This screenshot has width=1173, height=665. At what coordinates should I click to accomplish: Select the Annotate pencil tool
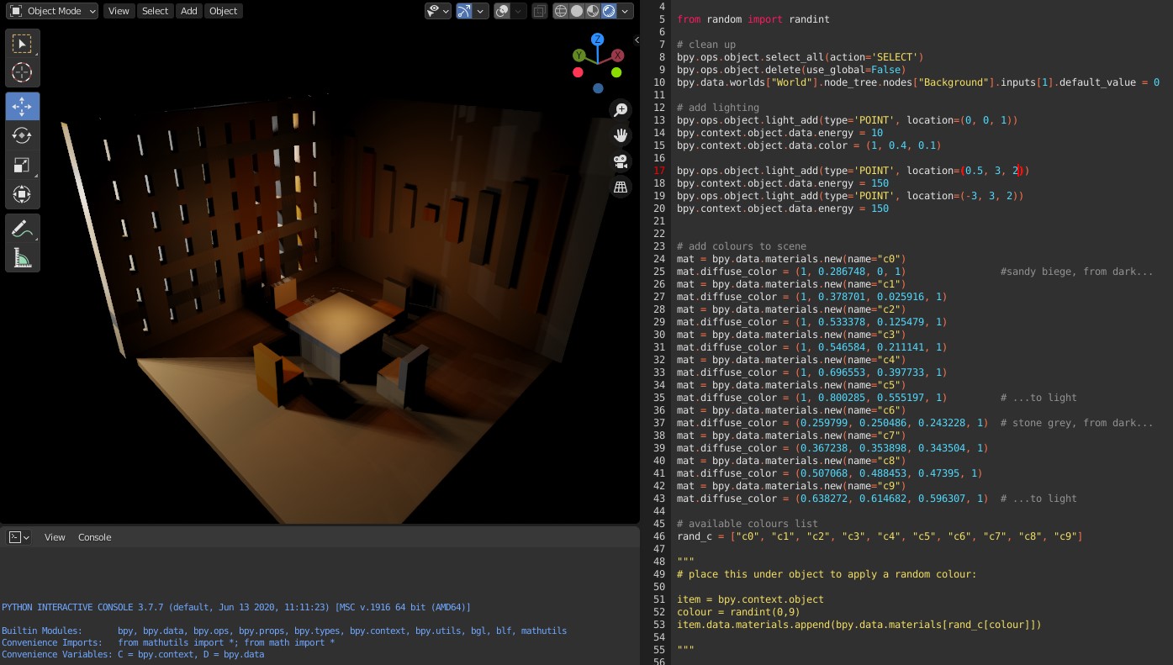click(23, 229)
